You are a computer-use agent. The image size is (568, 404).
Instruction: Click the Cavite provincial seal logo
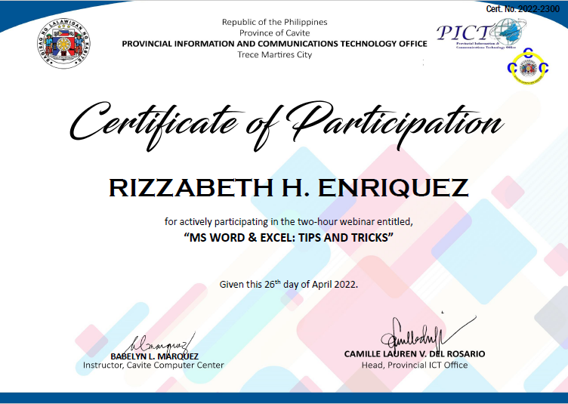pos(63,44)
